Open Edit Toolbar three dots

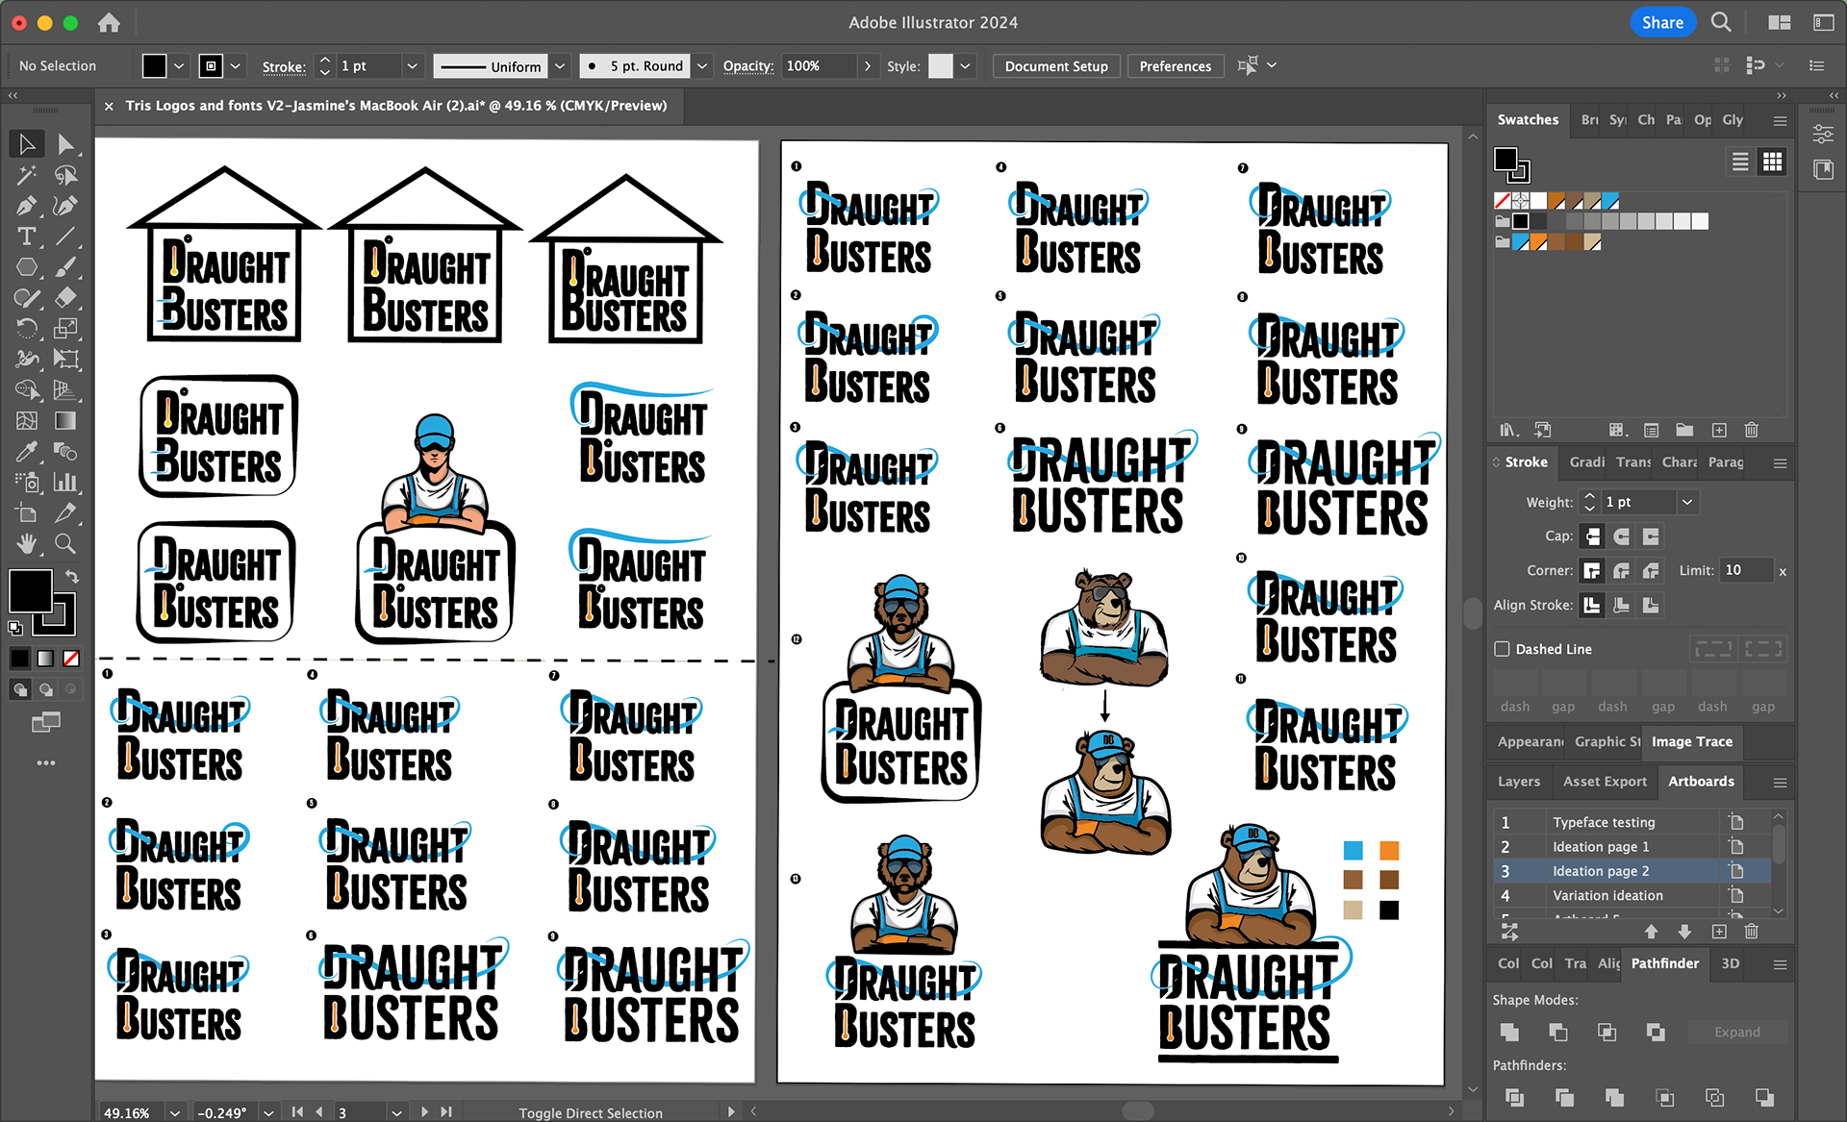(46, 762)
